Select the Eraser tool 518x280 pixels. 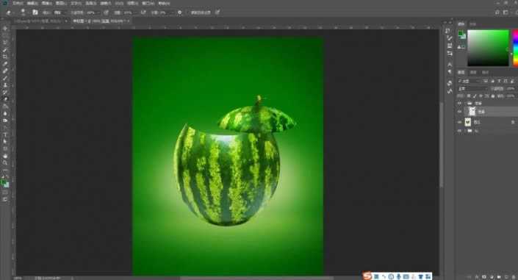(x=5, y=99)
